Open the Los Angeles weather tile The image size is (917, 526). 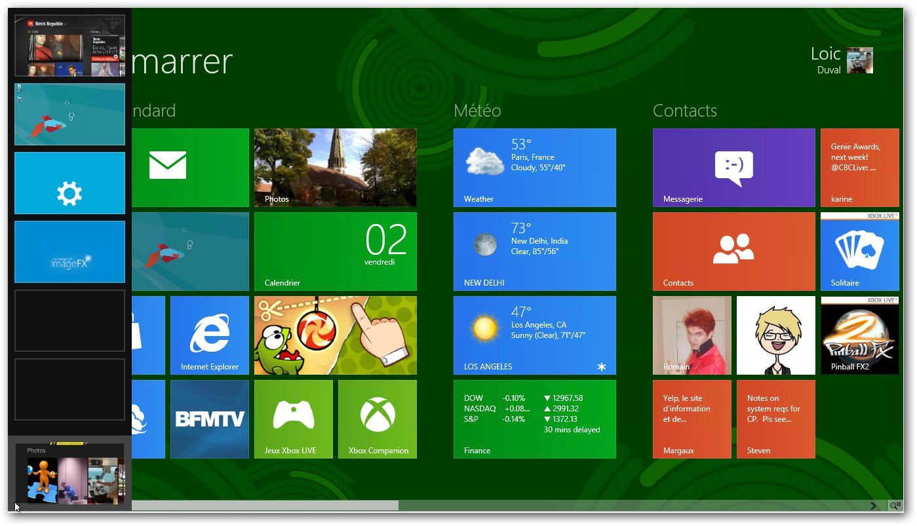pyautogui.click(x=534, y=335)
